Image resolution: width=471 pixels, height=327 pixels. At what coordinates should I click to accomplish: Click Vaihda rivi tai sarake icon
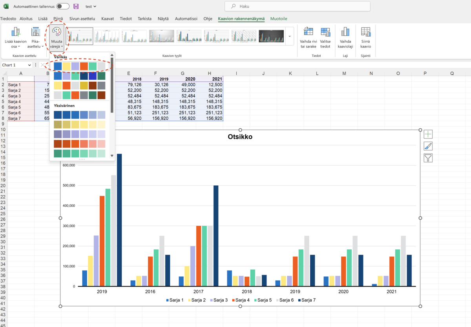tap(309, 33)
